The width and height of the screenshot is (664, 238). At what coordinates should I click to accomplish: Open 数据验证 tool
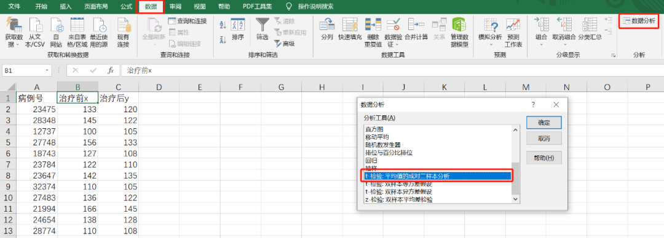pyautogui.click(x=393, y=33)
